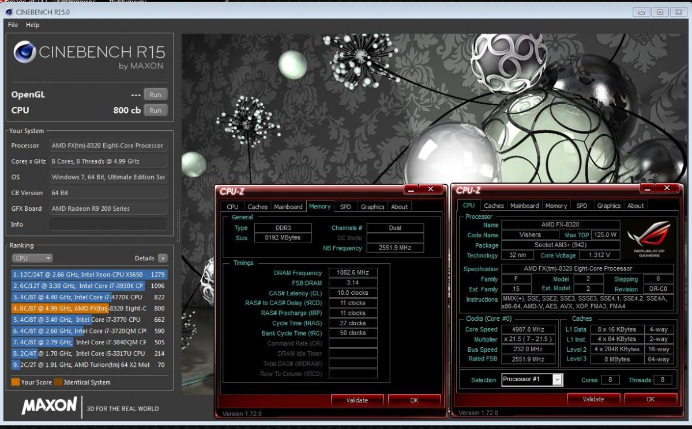Click OK in the right CPU-Z window
Screen dimensions: 692x429
tap(650, 398)
